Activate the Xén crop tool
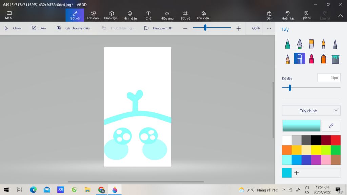 pos(39,28)
